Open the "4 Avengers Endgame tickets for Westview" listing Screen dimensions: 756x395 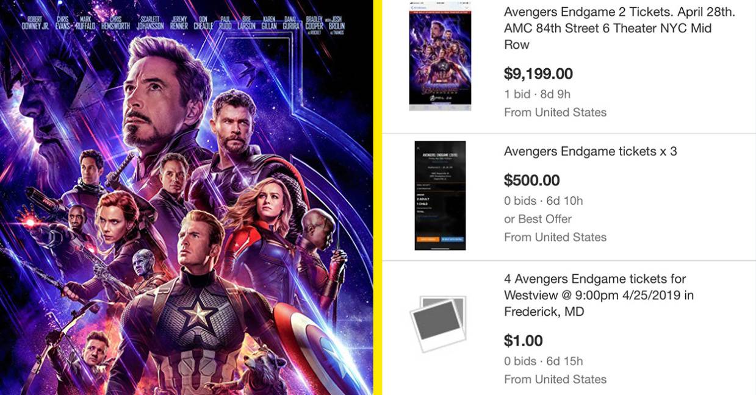point(599,295)
